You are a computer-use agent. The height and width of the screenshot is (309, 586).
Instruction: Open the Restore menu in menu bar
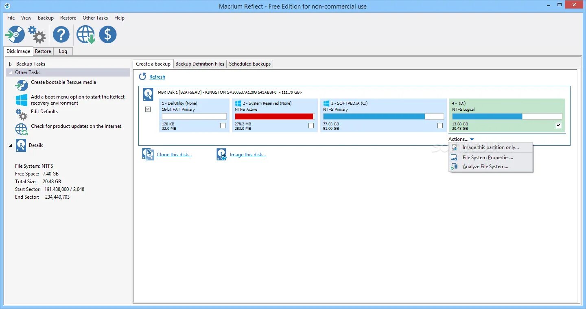point(68,18)
